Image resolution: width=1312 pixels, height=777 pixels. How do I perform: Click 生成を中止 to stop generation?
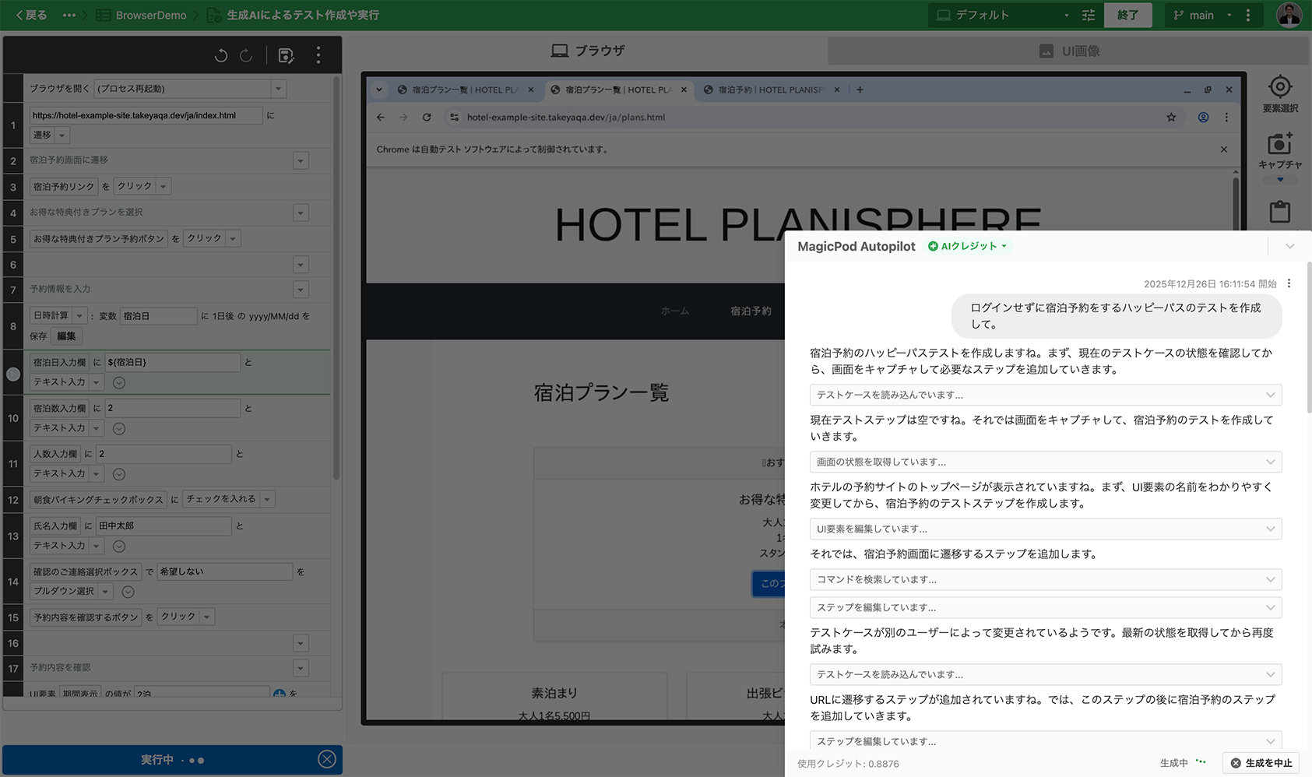(x=1260, y=763)
